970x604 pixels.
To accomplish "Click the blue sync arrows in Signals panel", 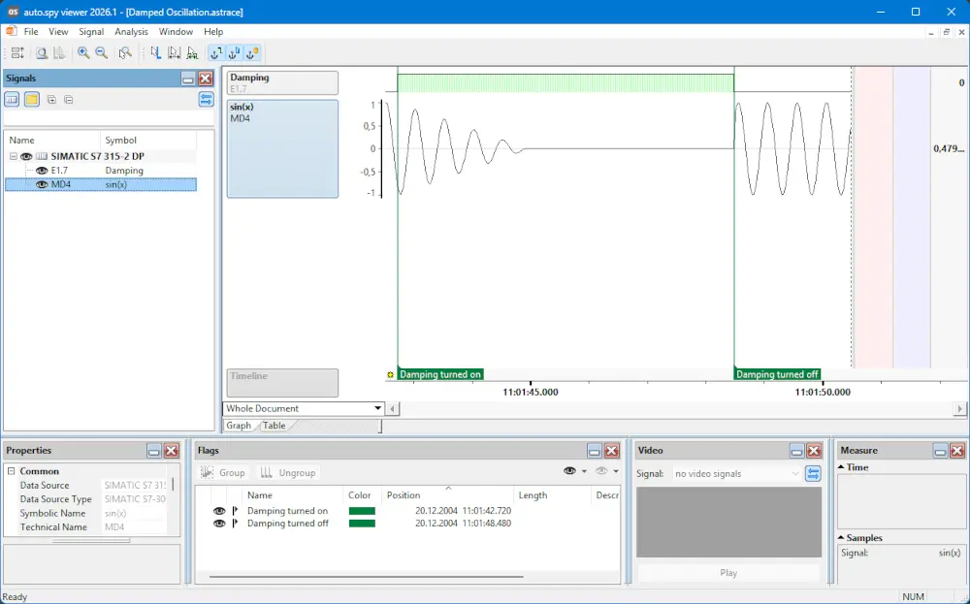I will tap(206, 99).
